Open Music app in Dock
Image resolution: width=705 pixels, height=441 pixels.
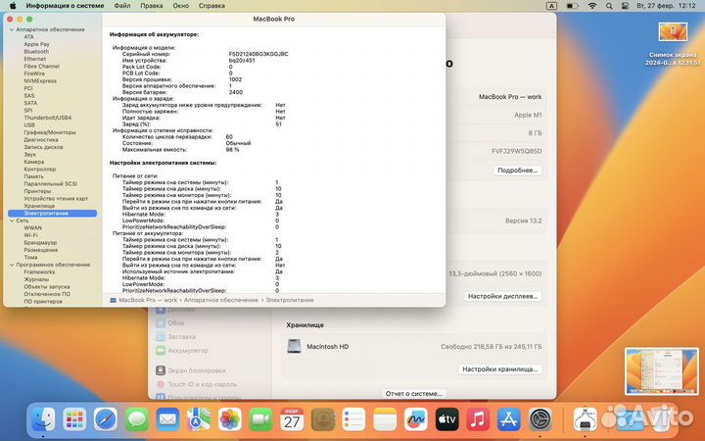[478, 419]
